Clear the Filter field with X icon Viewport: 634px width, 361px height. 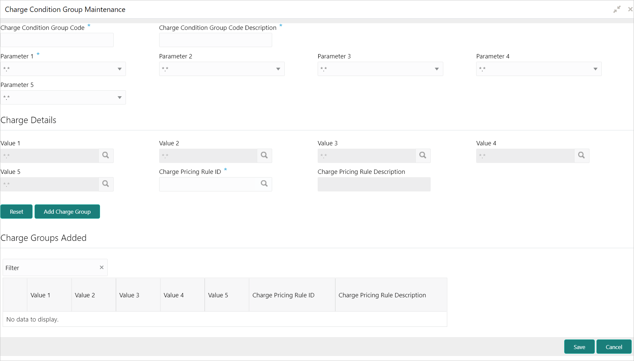[102, 267]
